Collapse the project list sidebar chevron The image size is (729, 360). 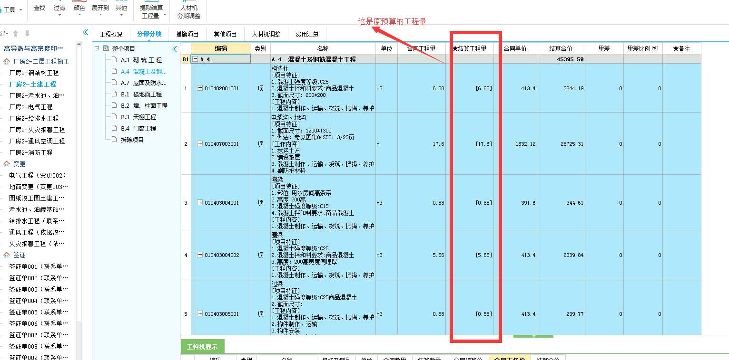point(86,32)
